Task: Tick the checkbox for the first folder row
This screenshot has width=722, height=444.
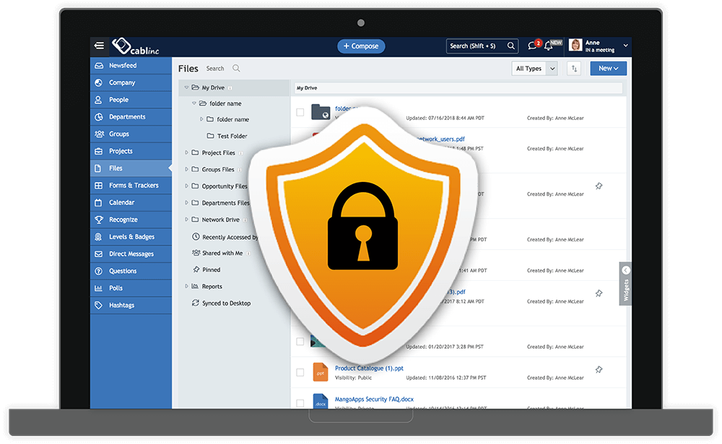Action: [300, 112]
